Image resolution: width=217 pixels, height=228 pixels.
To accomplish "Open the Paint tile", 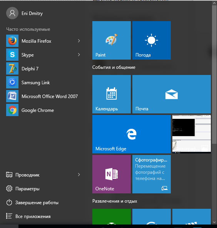I will point(112,40).
